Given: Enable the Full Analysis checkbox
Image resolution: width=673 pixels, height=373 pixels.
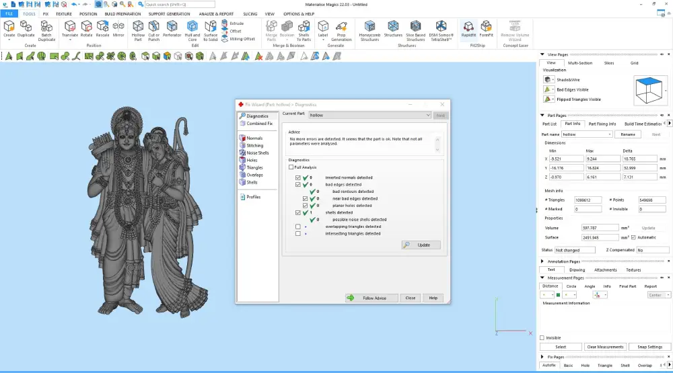Looking at the screenshot, I should [x=291, y=167].
